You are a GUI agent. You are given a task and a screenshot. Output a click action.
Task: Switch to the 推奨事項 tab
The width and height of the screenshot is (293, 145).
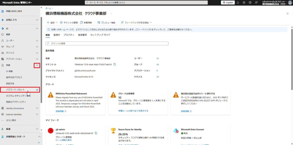pyautogui.click(x=82, y=35)
